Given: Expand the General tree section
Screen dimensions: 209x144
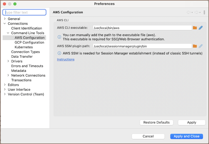Looking at the screenshot, I should (5, 19).
